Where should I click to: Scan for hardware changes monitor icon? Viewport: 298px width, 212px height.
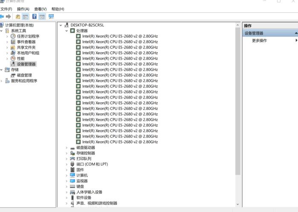click(51, 17)
